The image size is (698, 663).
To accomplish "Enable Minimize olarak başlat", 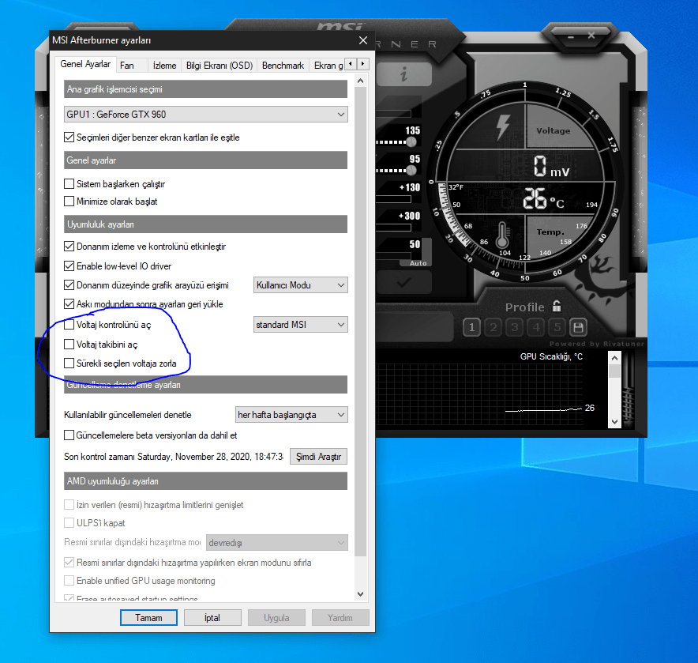I will click(x=69, y=202).
